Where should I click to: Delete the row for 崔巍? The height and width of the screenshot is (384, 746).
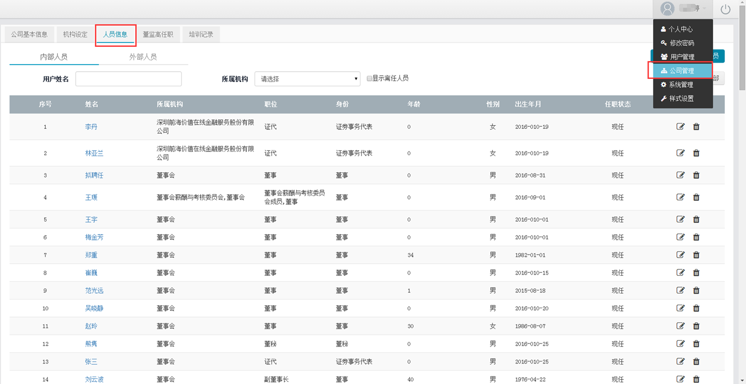click(696, 272)
